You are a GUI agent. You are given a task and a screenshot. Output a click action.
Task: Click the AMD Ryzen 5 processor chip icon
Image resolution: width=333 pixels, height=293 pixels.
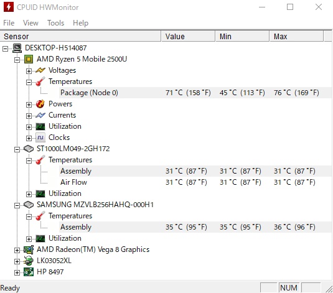tap(29, 59)
